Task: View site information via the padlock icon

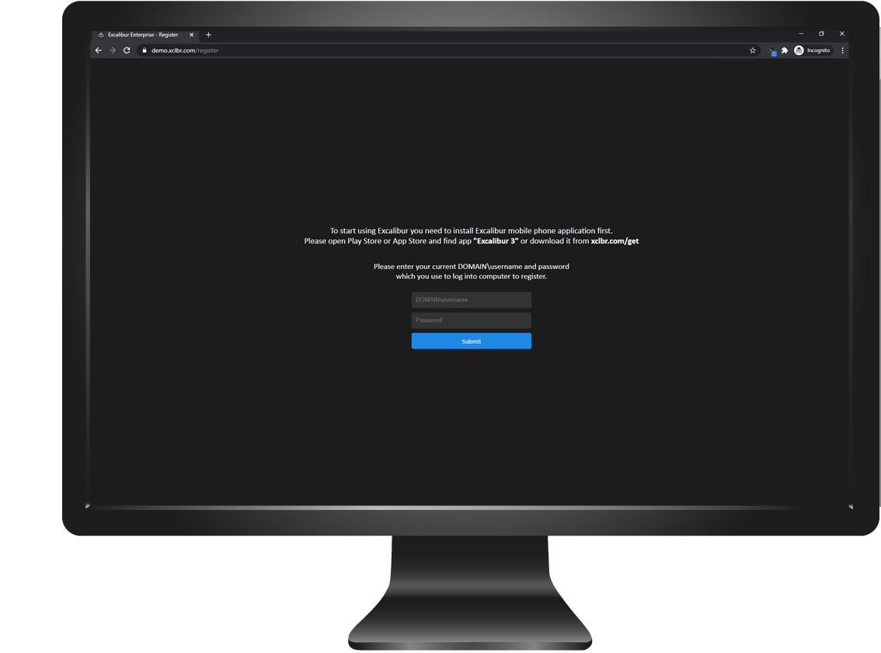Action: tap(144, 51)
